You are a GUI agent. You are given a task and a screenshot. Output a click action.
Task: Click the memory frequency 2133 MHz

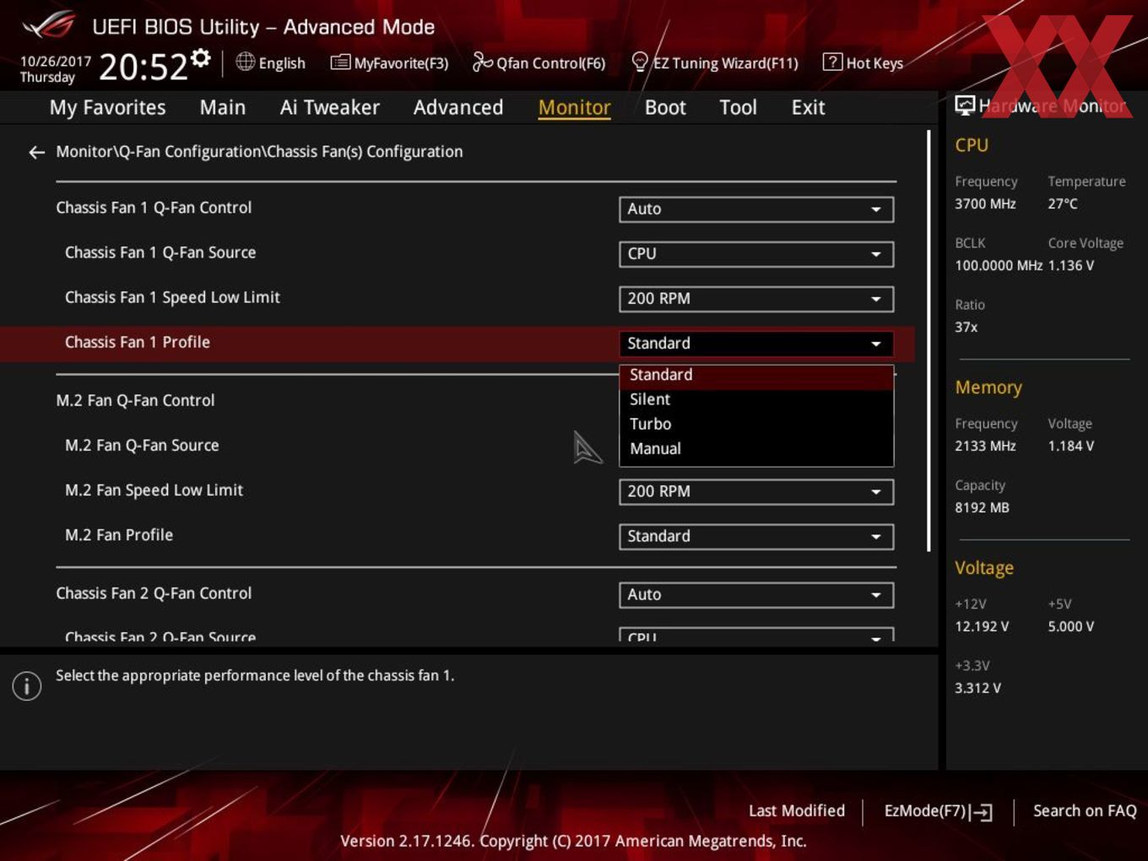point(985,447)
